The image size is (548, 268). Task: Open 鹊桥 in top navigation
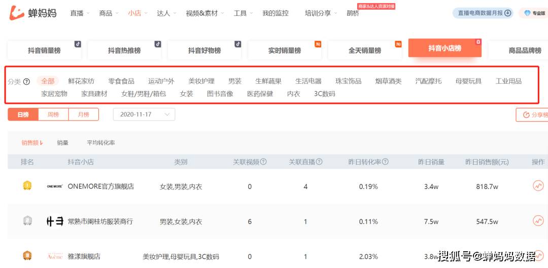click(353, 13)
